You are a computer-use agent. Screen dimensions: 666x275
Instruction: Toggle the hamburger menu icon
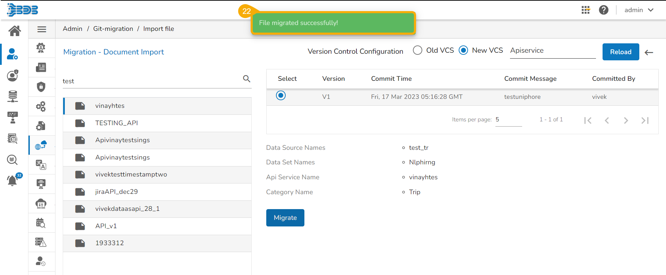point(42,29)
